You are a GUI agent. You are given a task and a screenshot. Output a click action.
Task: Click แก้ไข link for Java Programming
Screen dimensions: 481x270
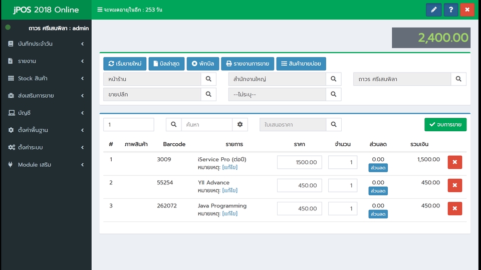tap(230, 213)
